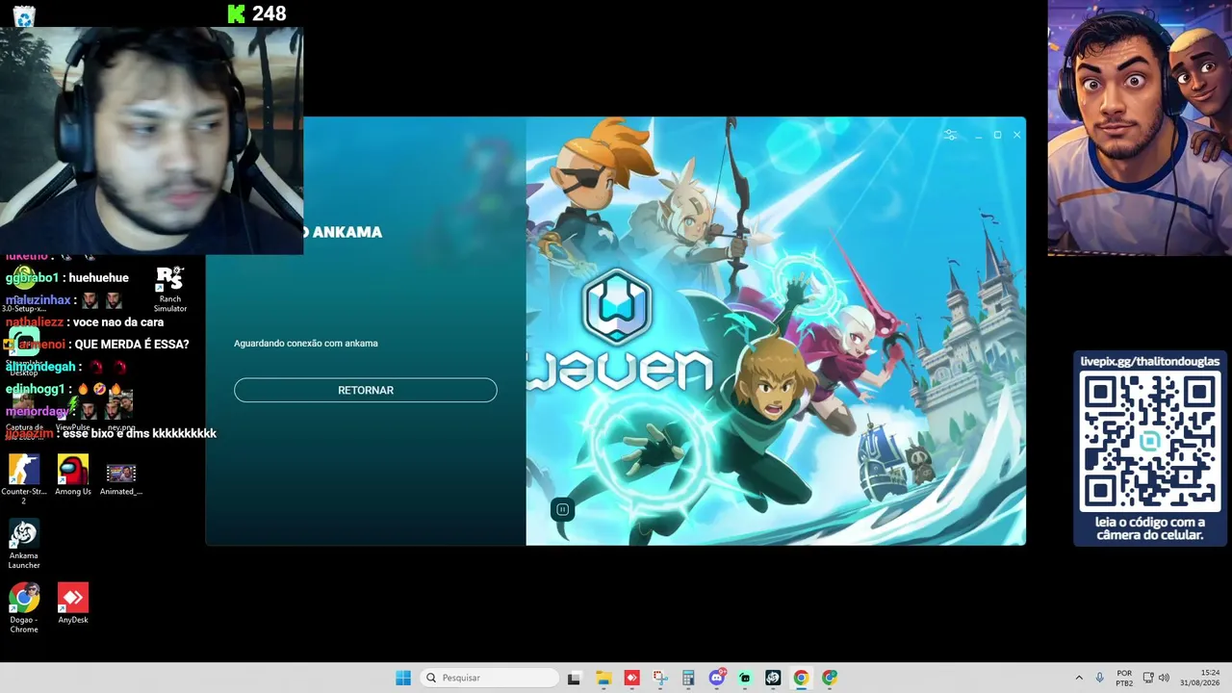Screen dimensions: 1232x693
Task: Open network settings from system tray
Action: (x=1148, y=678)
